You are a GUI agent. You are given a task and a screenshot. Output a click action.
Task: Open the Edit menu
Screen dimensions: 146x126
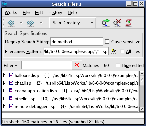pyautogui.click(x=39, y=12)
